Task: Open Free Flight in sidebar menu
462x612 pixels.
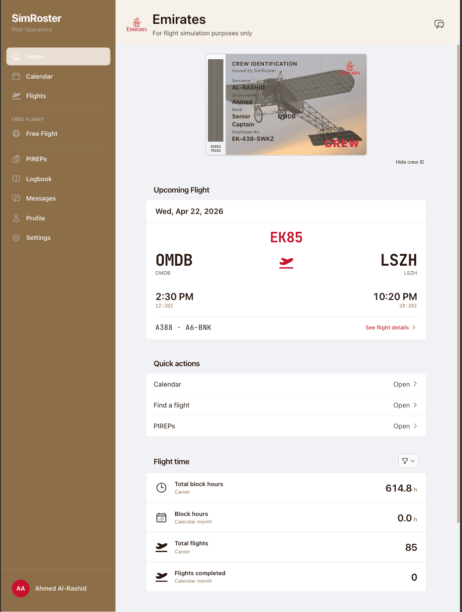Action: coord(58,133)
